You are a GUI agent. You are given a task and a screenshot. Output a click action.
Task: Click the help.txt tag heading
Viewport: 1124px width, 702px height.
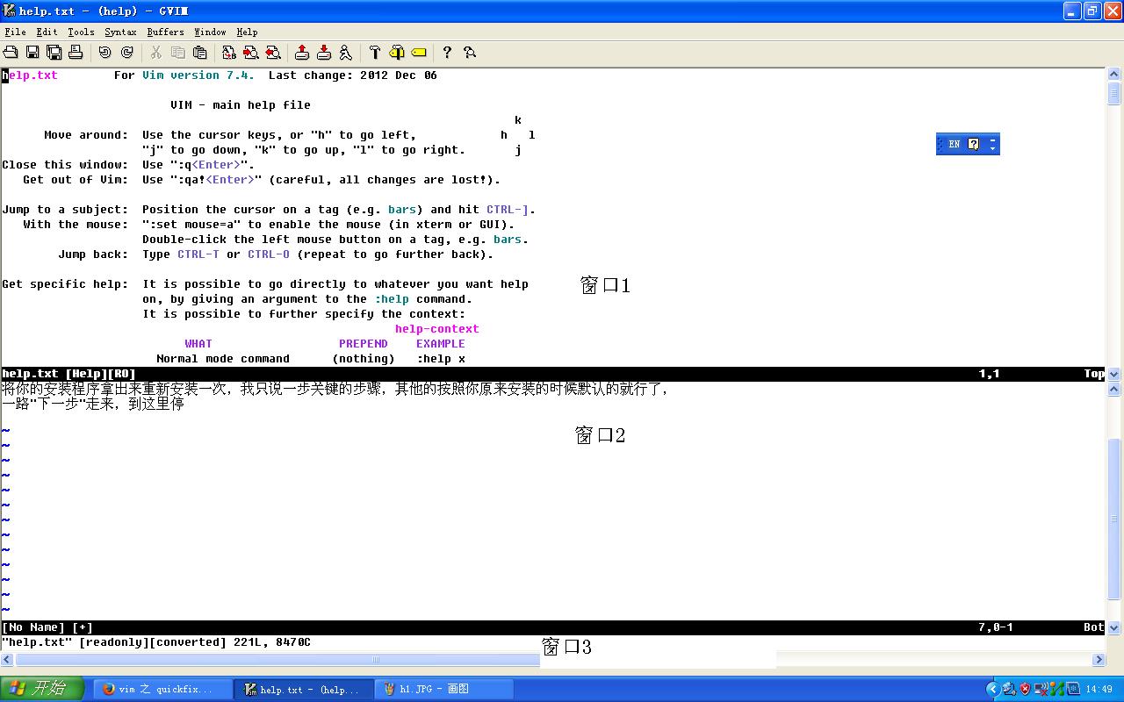(30, 75)
